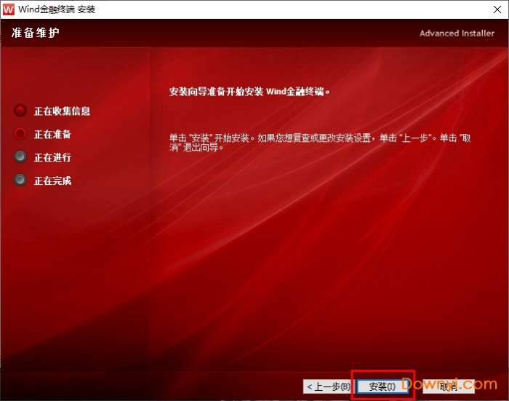The image size is (509, 401).
Task: Cancel setup with the 取消 button
Action: [449, 386]
